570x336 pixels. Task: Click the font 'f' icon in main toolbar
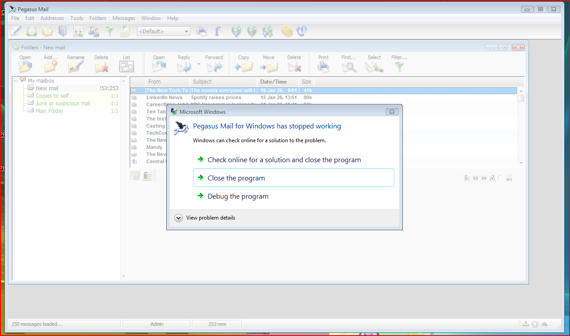217,31
